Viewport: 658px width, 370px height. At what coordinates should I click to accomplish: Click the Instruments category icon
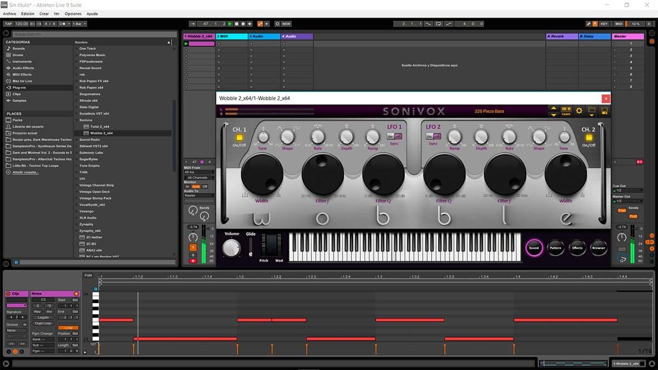tap(8, 61)
